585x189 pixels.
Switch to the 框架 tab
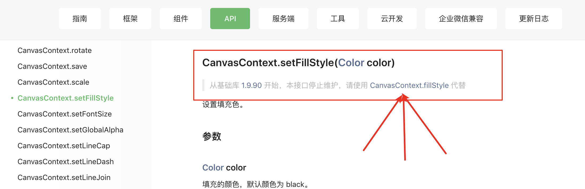pos(130,19)
